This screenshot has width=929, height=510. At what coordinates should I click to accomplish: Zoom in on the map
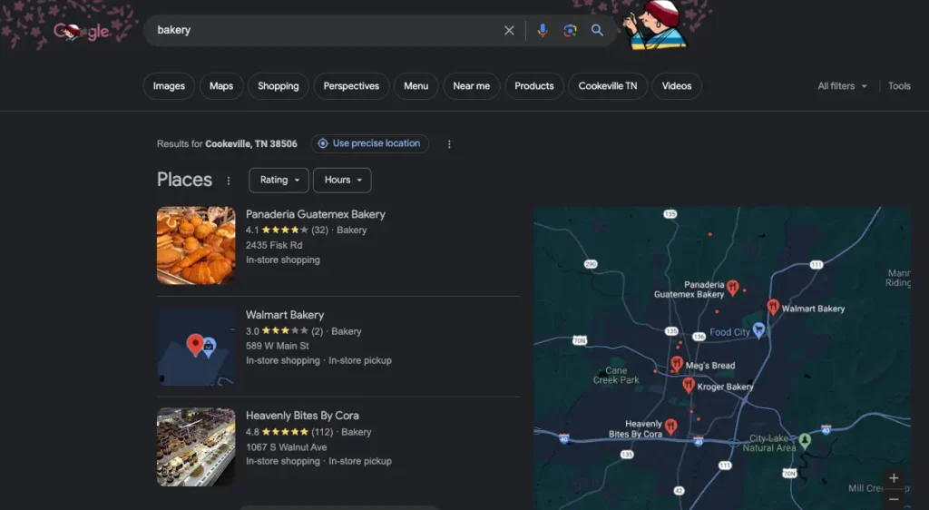[x=894, y=478]
